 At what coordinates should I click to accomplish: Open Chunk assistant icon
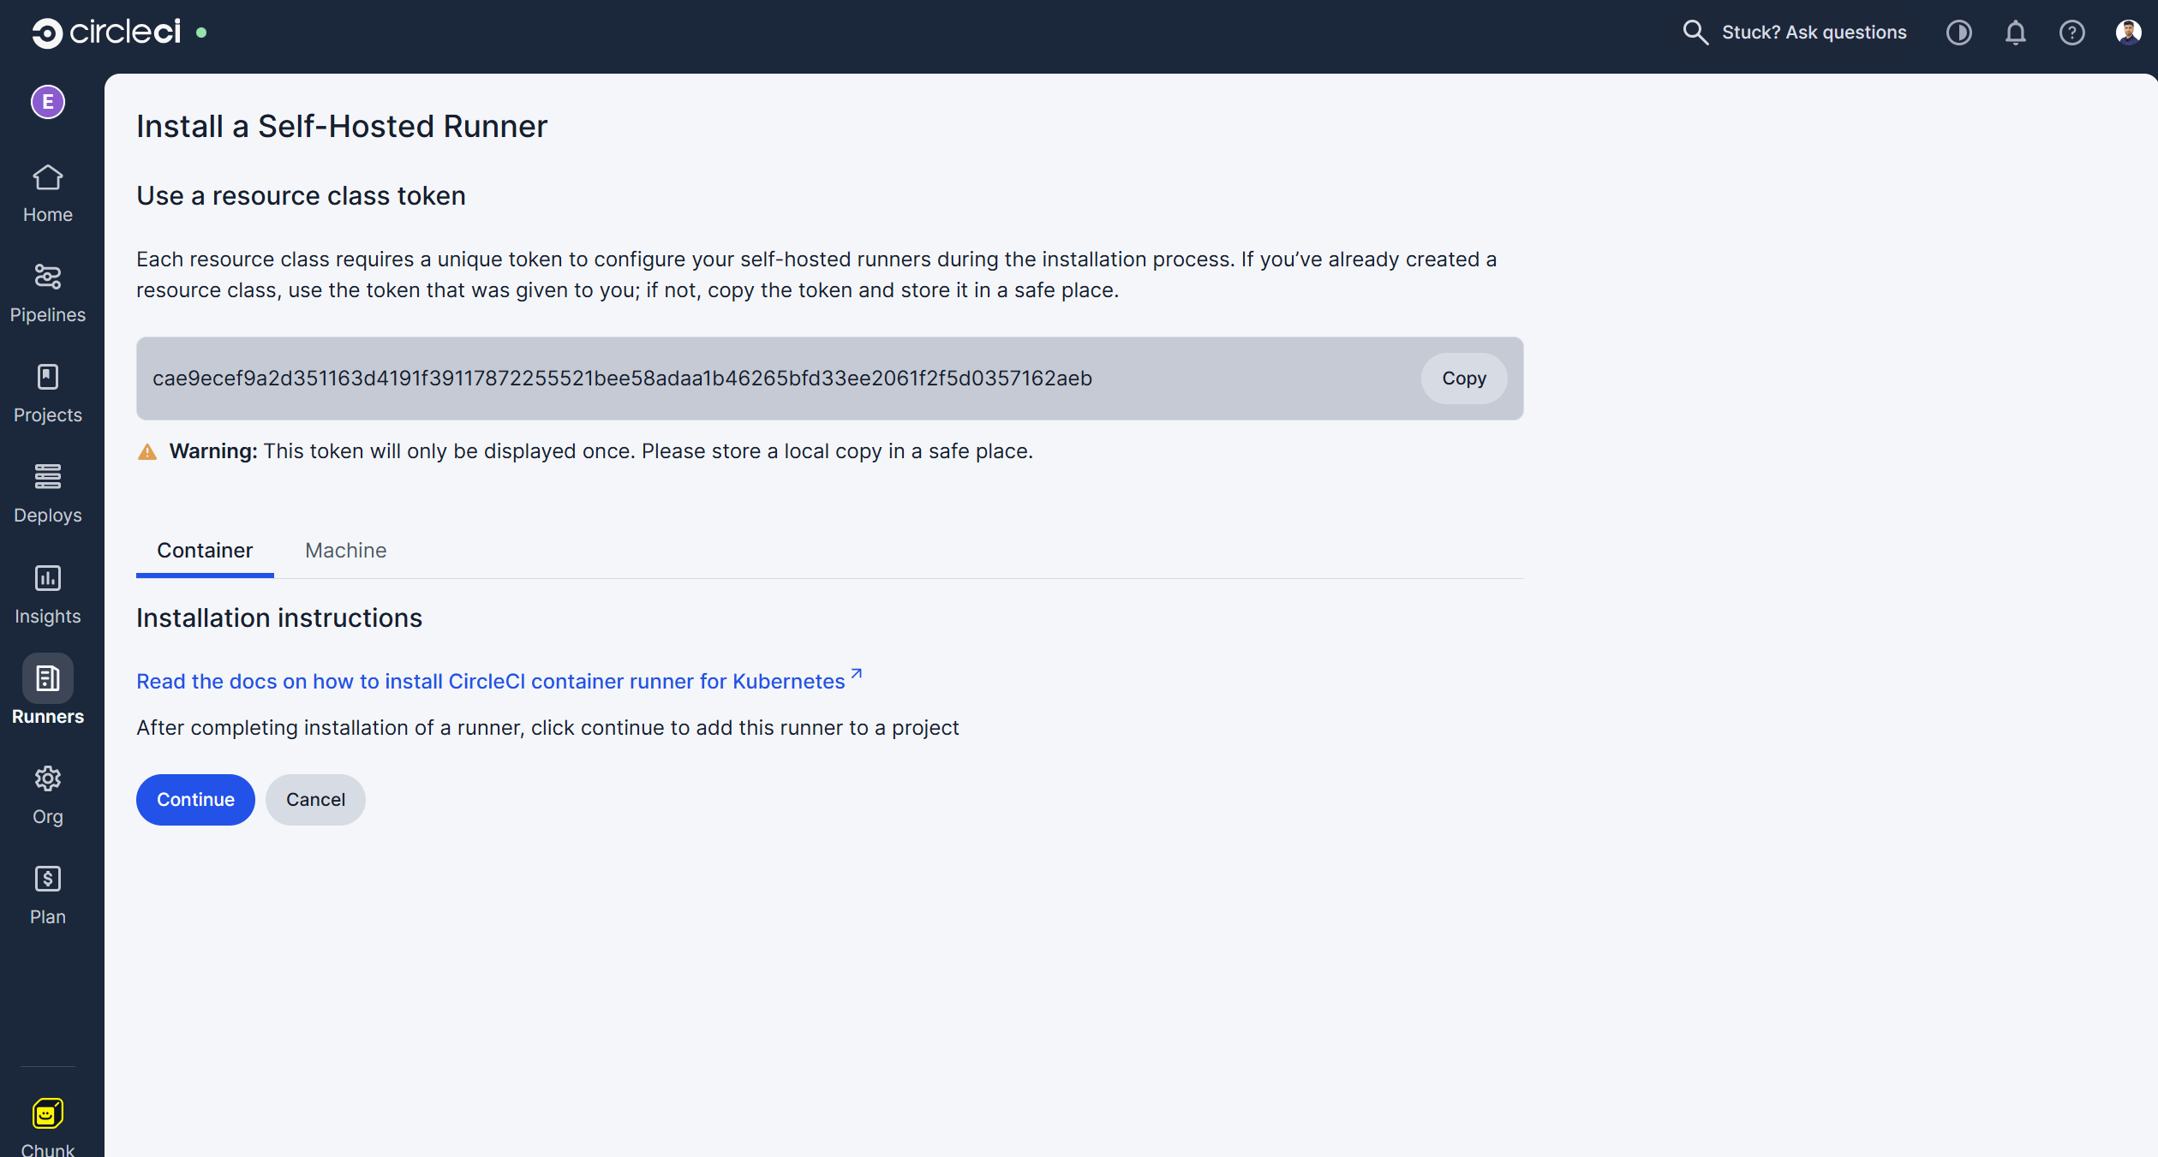[x=48, y=1113]
